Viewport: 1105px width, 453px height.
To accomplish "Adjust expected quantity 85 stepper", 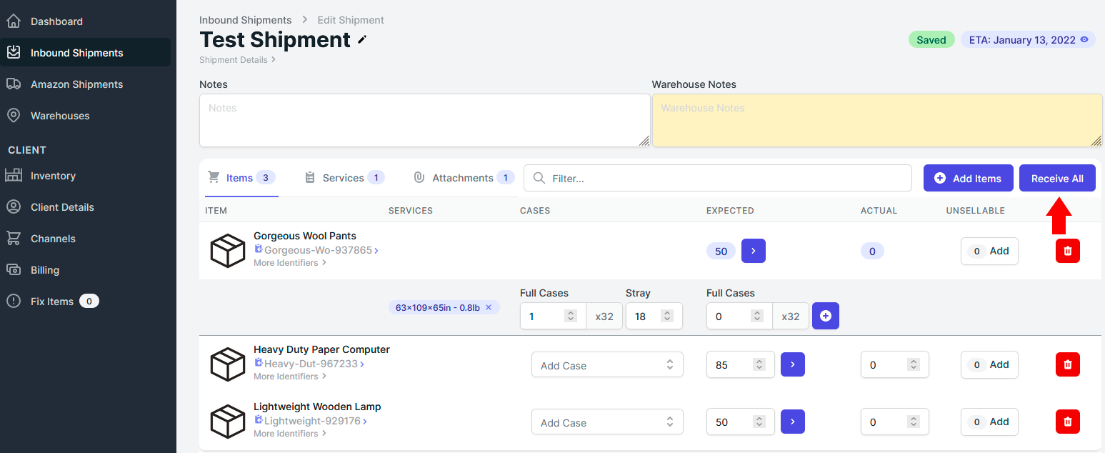I will pyautogui.click(x=760, y=364).
